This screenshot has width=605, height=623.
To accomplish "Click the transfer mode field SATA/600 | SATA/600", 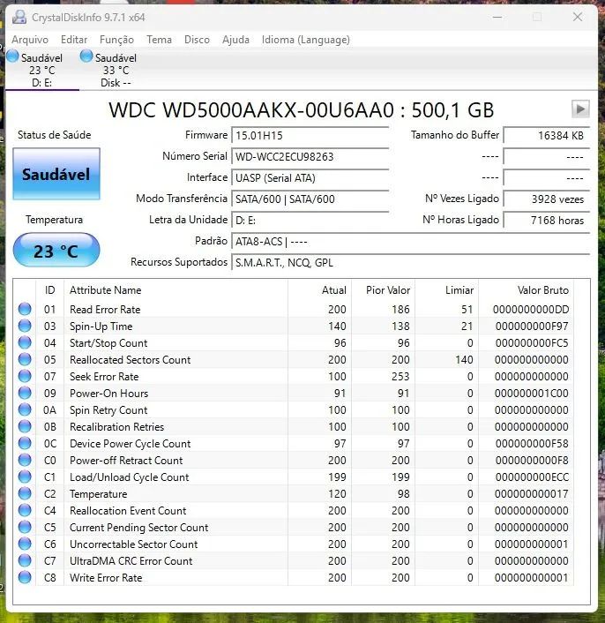I will click(x=310, y=199).
